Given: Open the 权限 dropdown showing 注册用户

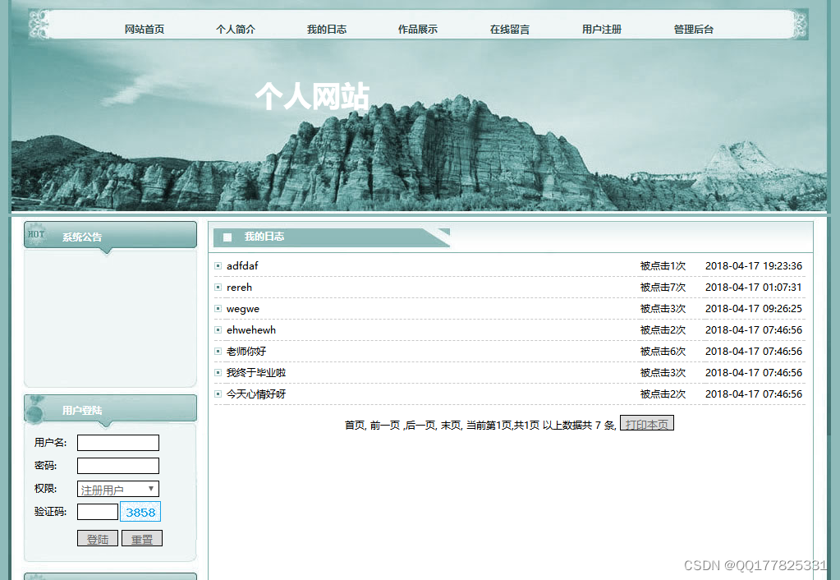Looking at the screenshot, I should 117,488.
